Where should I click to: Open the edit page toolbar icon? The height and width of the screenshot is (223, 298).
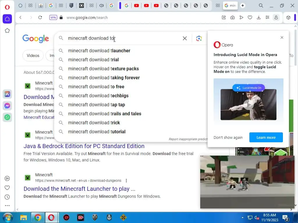click(224, 17)
